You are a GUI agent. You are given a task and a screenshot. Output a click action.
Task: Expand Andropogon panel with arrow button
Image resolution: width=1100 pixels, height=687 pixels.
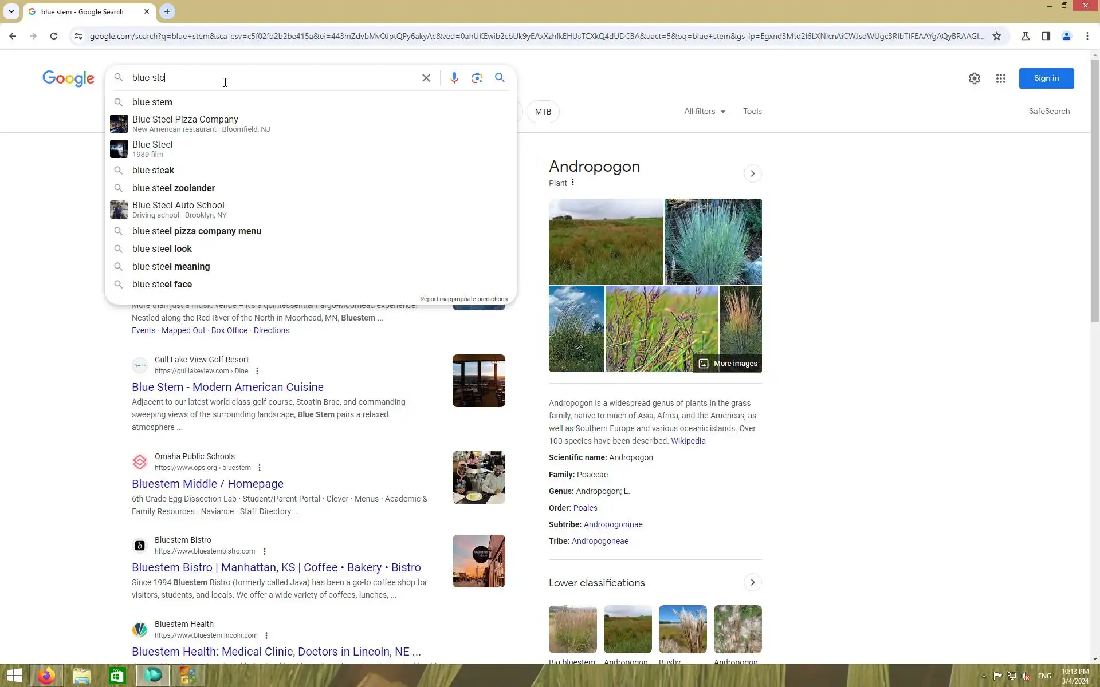752,173
